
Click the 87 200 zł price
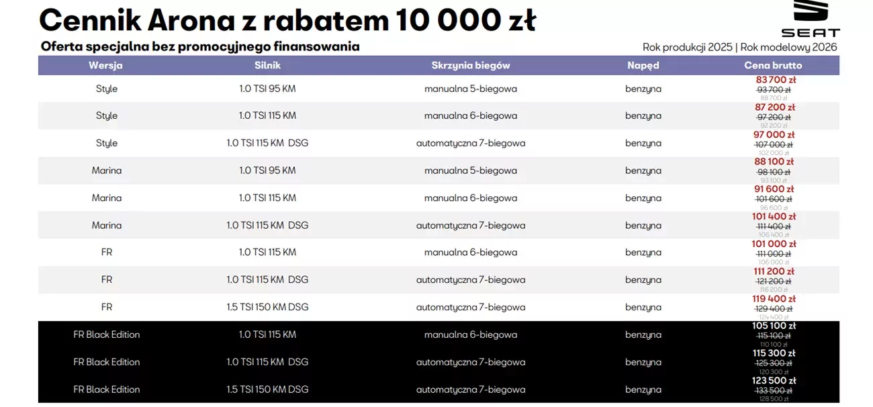coord(775,107)
